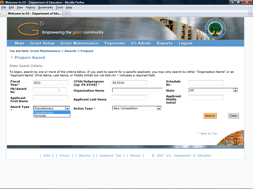Viewport: 253px width, 189px height.
Task: Open the History menu
Action: click(x=30, y=7)
